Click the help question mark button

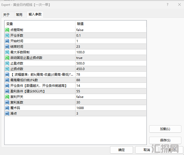(x=168, y=5)
